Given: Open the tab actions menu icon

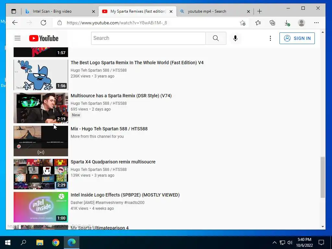Looking at the screenshot, I should coord(14,11).
